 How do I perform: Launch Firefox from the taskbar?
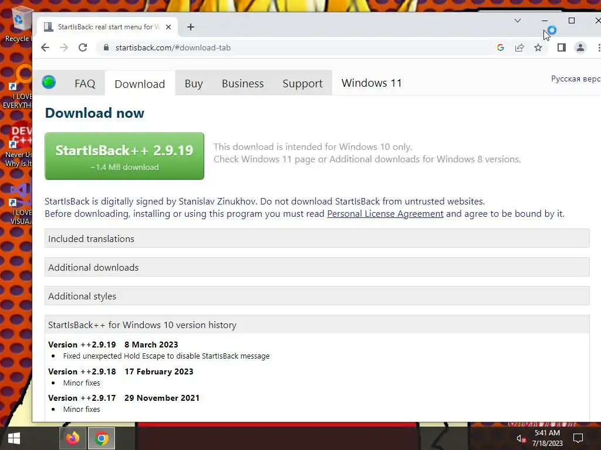[72, 438]
